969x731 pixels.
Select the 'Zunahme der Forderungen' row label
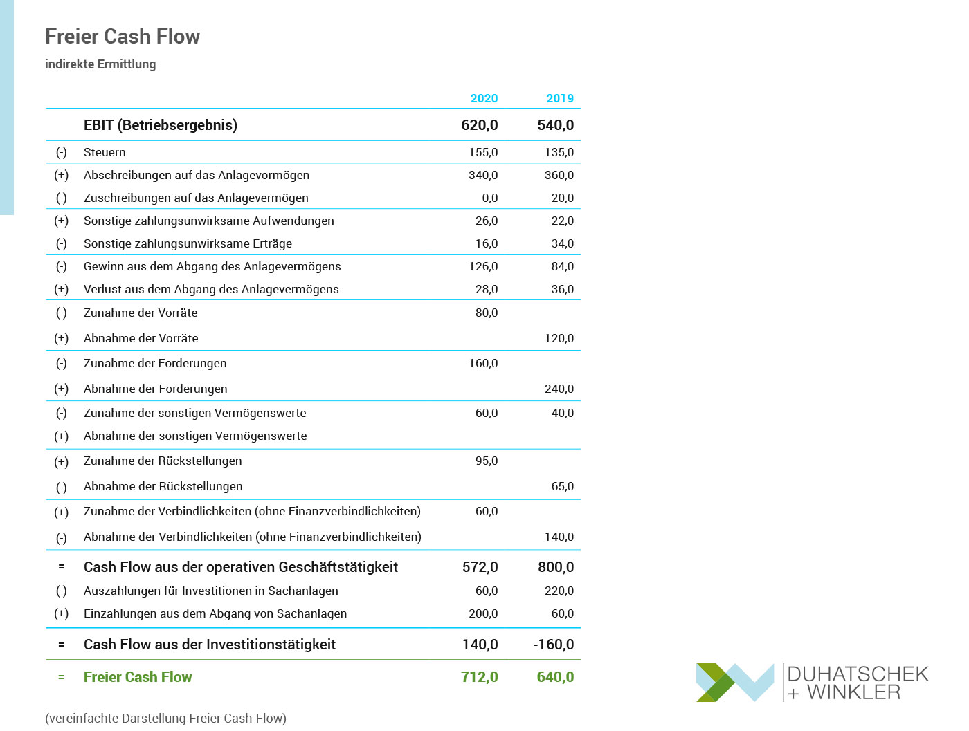click(x=155, y=363)
